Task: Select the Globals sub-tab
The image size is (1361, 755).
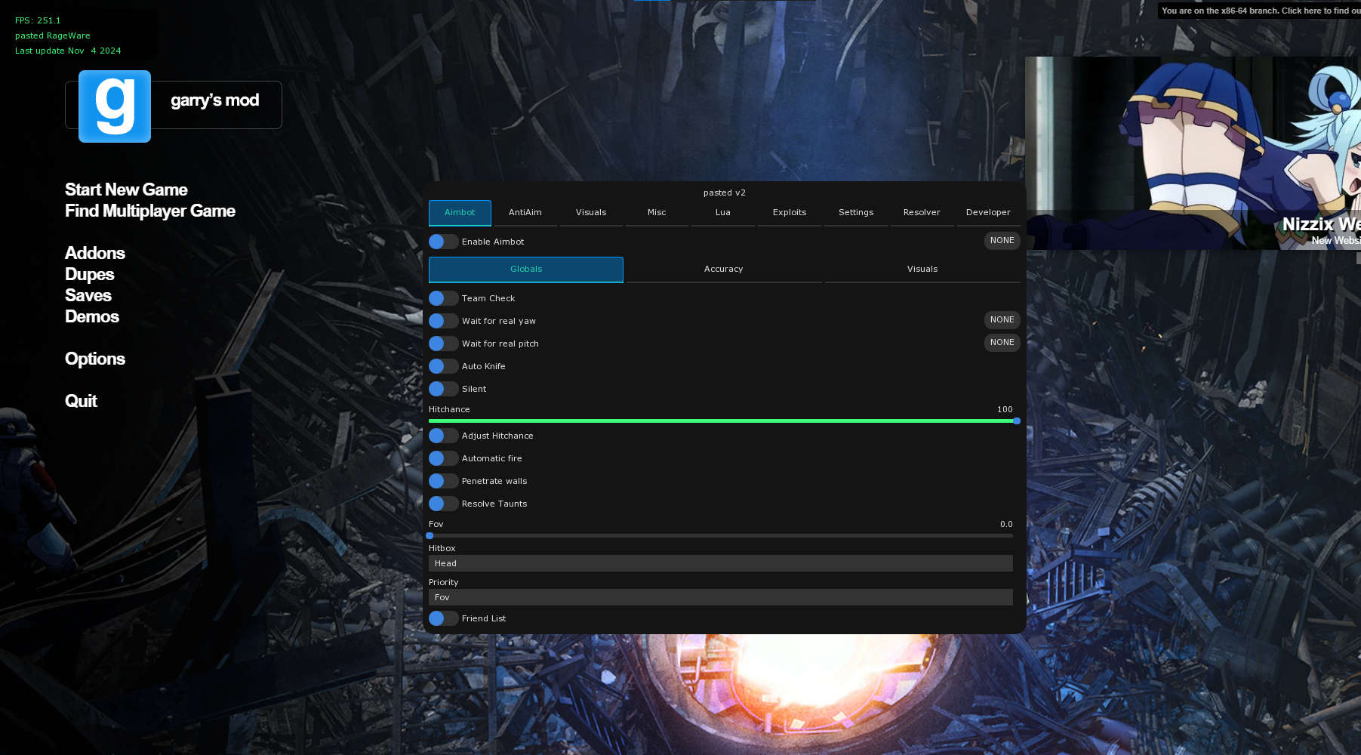Action: pyautogui.click(x=526, y=270)
